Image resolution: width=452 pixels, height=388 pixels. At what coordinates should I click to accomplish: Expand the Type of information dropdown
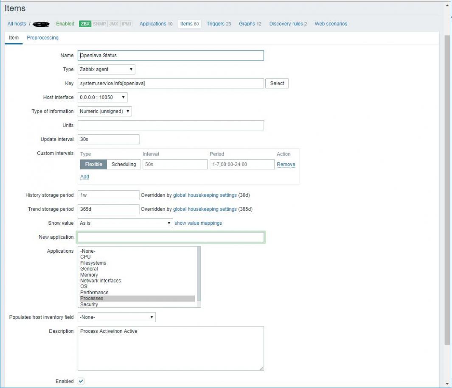[x=105, y=111]
